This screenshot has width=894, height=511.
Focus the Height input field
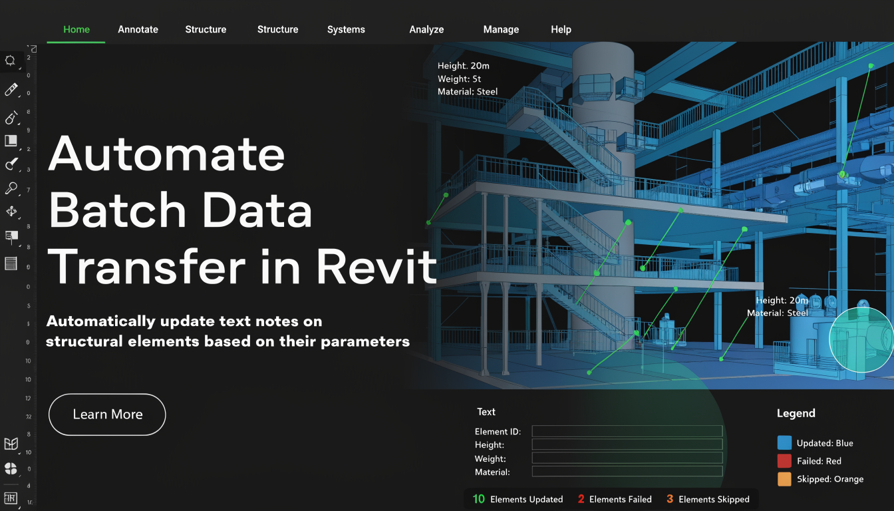click(x=627, y=444)
